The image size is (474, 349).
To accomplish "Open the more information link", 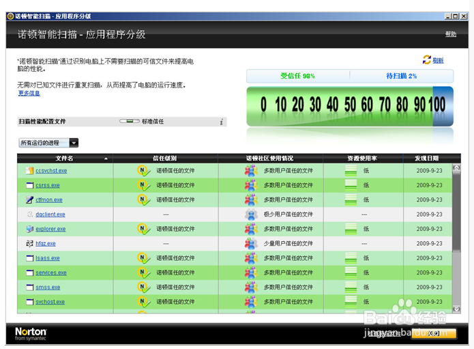I will click(29, 94).
